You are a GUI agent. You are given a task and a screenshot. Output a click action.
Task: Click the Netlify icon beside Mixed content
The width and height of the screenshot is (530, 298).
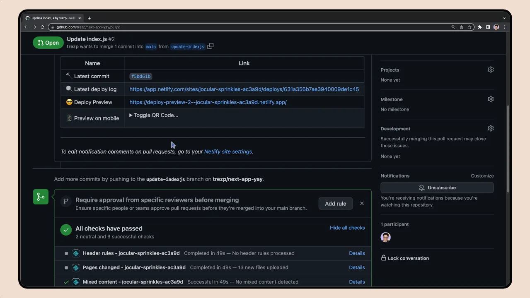76,282
